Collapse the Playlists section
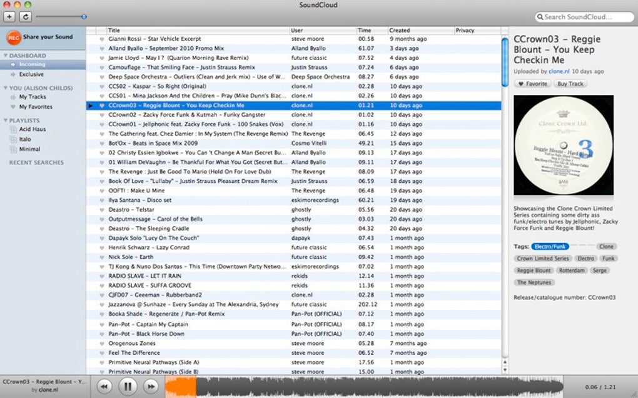Viewport: 638px width, 398px height. (6, 121)
